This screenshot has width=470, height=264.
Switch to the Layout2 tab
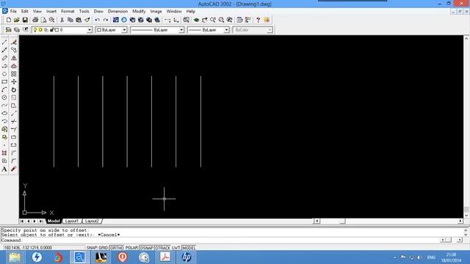[92, 221]
